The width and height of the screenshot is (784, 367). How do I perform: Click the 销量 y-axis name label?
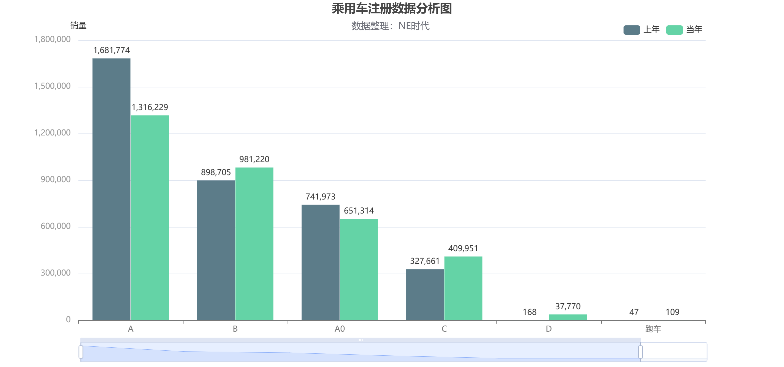(x=78, y=25)
